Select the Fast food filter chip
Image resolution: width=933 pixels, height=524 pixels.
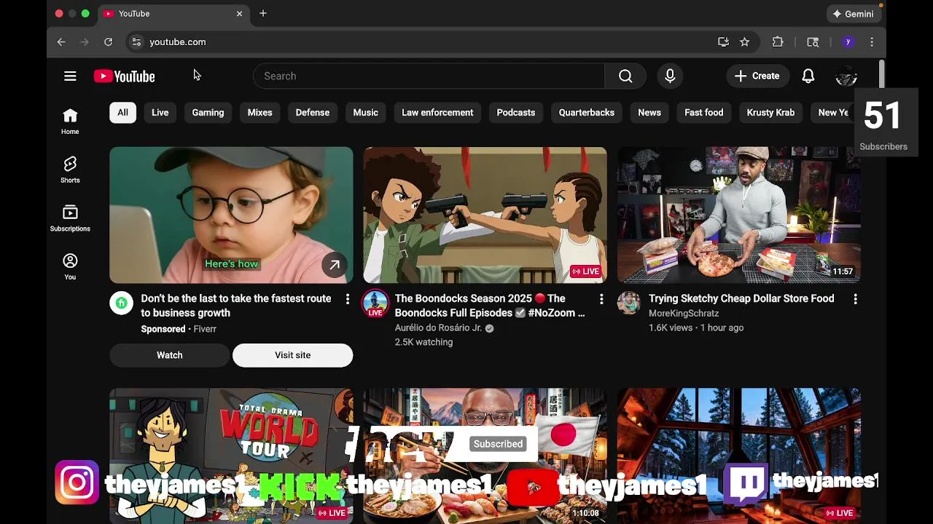704,112
